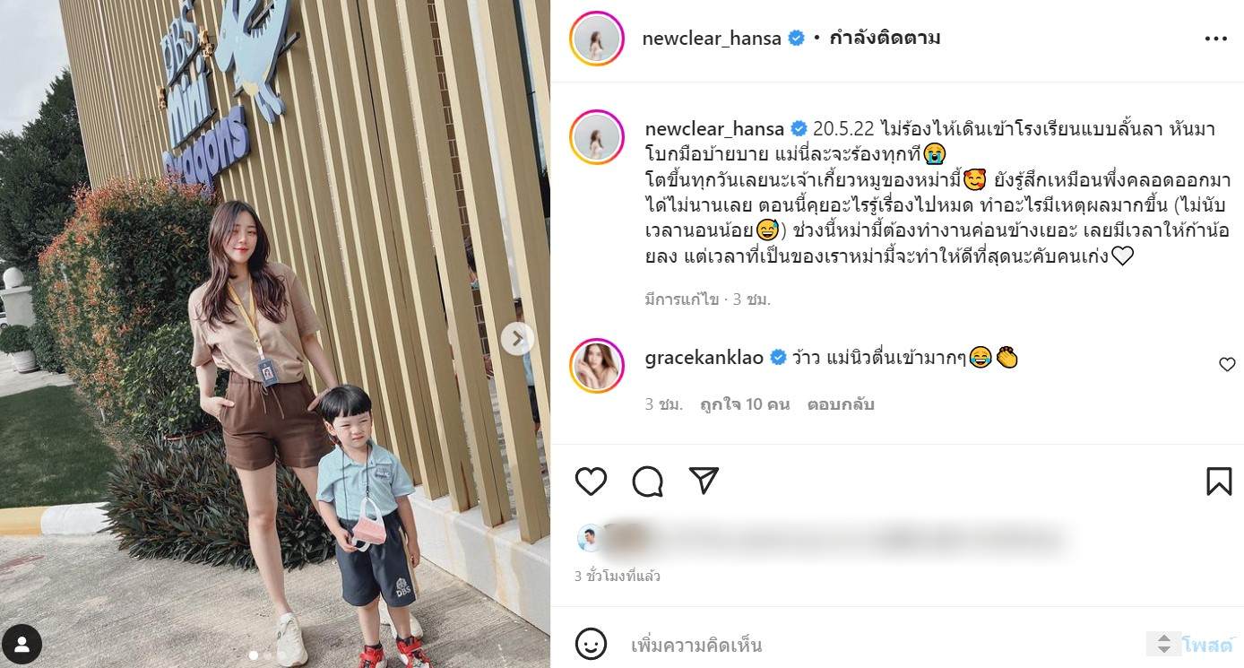This screenshot has height=668, width=1244.
Task: Open comments with the speech bubble icon
Action: point(647,481)
